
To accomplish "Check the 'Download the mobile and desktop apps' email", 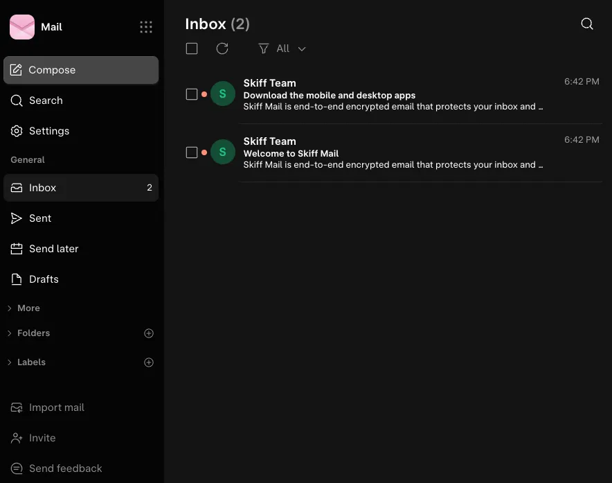I will point(192,94).
